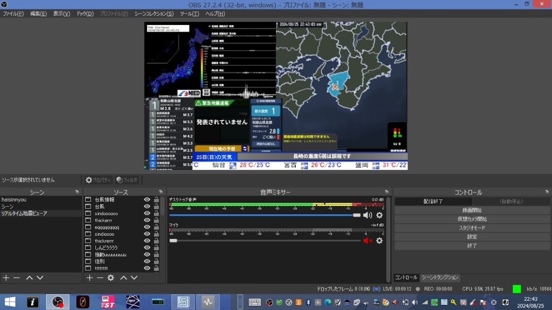Add a new source with the plus icon
The height and width of the screenshot is (310, 552).
point(89,278)
